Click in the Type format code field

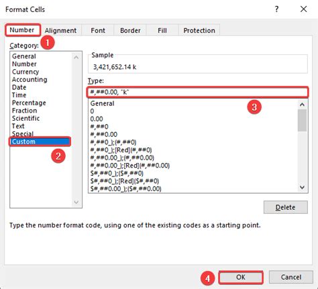198,92
